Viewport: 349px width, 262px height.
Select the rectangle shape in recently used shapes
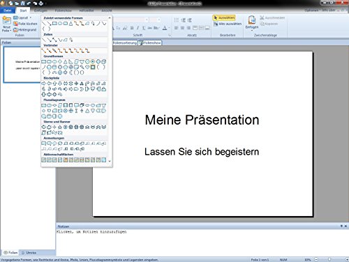pyautogui.click(x=54, y=24)
